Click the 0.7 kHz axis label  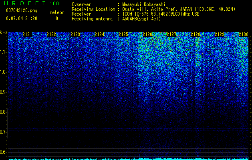tap(3, 132)
